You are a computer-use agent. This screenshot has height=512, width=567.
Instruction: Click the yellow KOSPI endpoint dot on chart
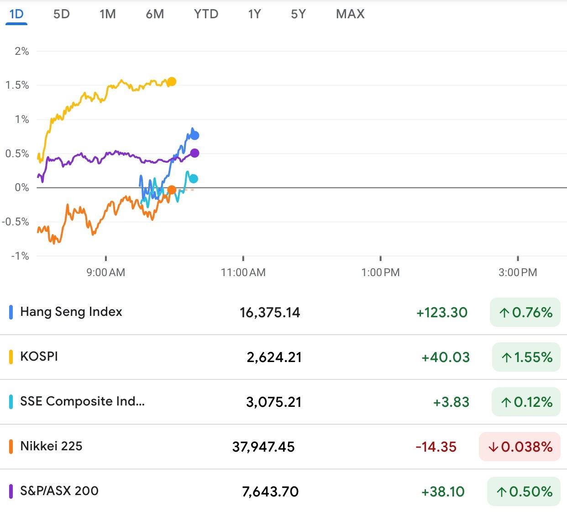(x=172, y=82)
